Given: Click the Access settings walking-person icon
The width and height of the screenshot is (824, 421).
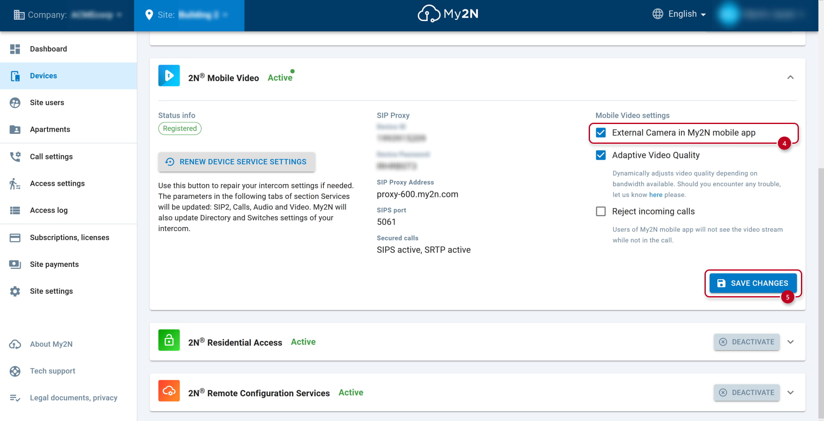Looking at the screenshot, I should (x=15, y=183).
